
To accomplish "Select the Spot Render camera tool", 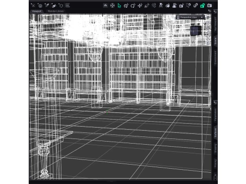I will 181,6.
